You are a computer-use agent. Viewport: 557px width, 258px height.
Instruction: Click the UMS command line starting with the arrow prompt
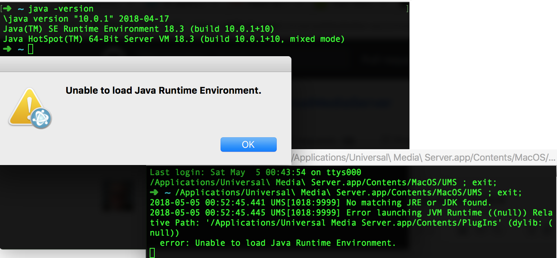coord(336,192)
